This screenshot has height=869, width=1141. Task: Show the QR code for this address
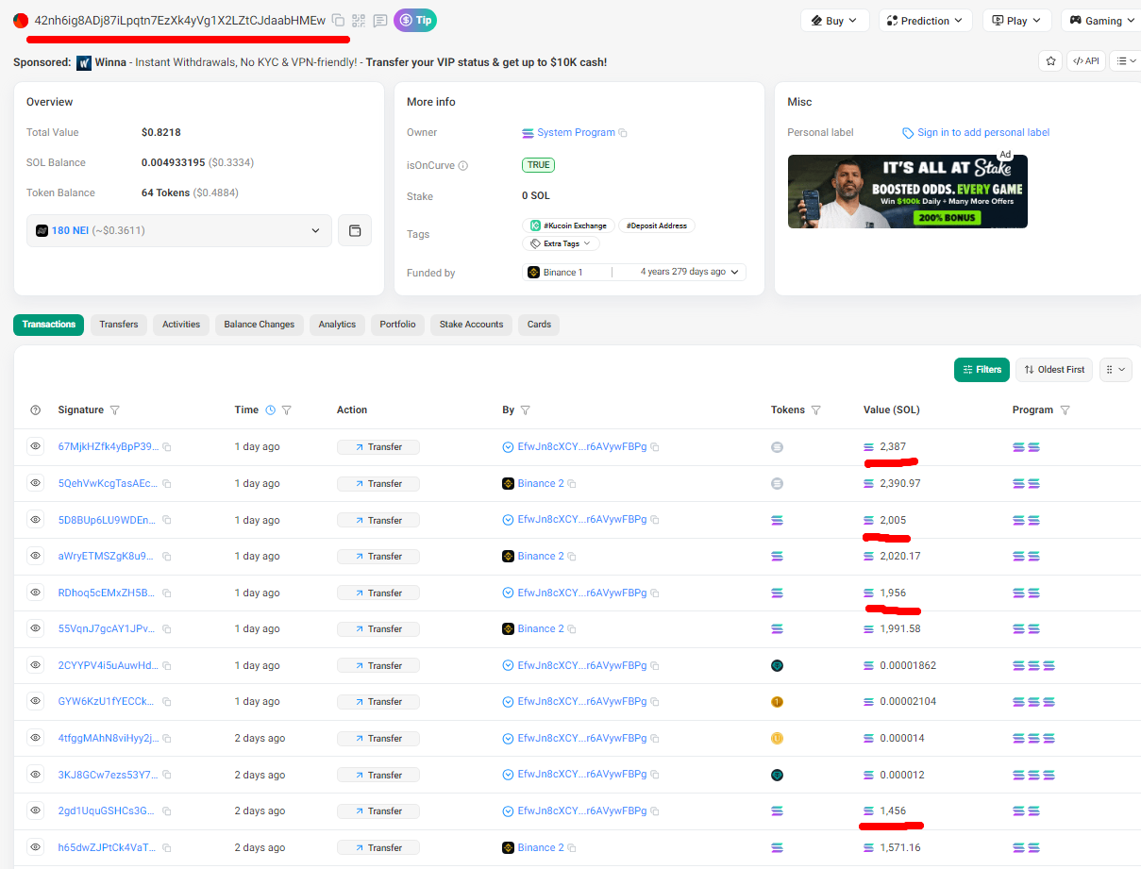click(359, 20)
